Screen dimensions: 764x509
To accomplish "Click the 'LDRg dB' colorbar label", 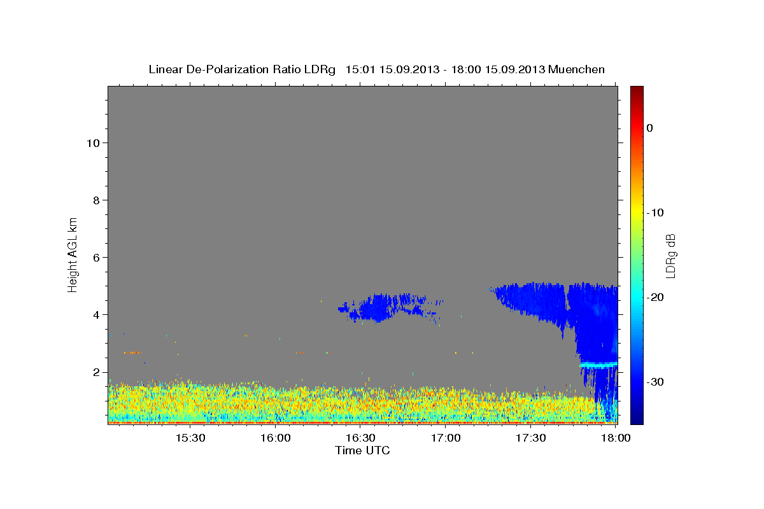I will [x=670, y=256].
